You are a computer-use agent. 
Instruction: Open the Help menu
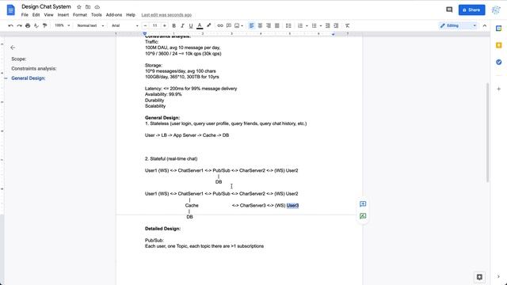pyautogui.click(x=131, y=15)
